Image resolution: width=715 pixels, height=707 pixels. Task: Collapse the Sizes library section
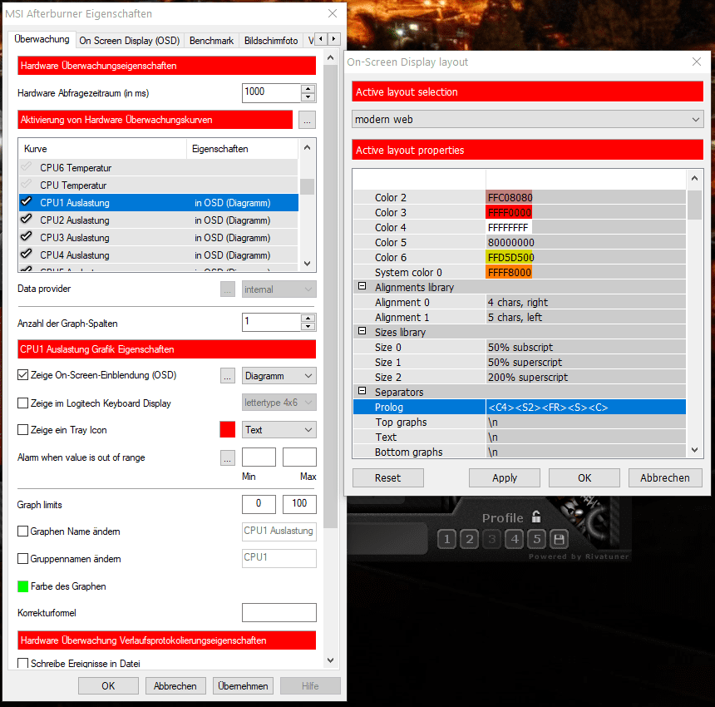click(x=362, y=331)
